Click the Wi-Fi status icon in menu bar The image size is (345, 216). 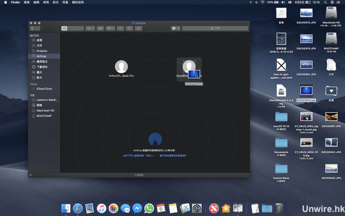[x=262, y=2]
